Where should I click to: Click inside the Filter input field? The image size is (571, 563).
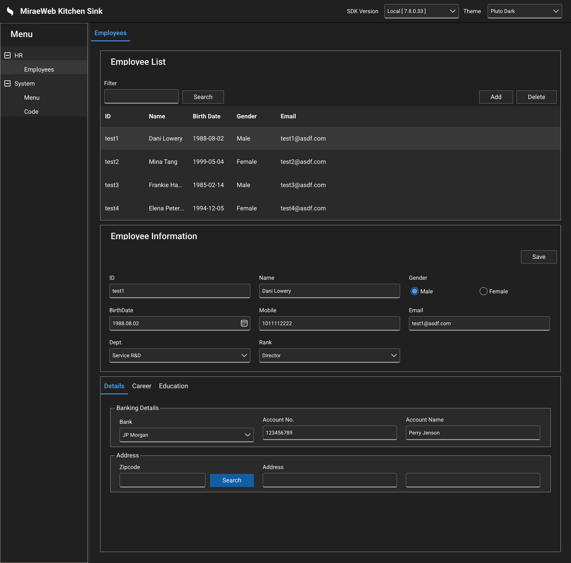click(x=141, y=96)
